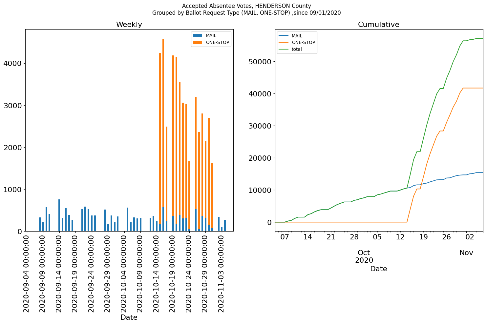This screenshot has height=324, width=486.
Task: Click the '26' tick on Cumulative x-axis
Action: point(447,237)
